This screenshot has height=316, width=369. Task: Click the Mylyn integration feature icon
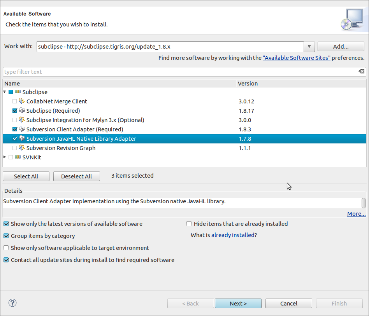pyautogui.click(x=22, y=120)
